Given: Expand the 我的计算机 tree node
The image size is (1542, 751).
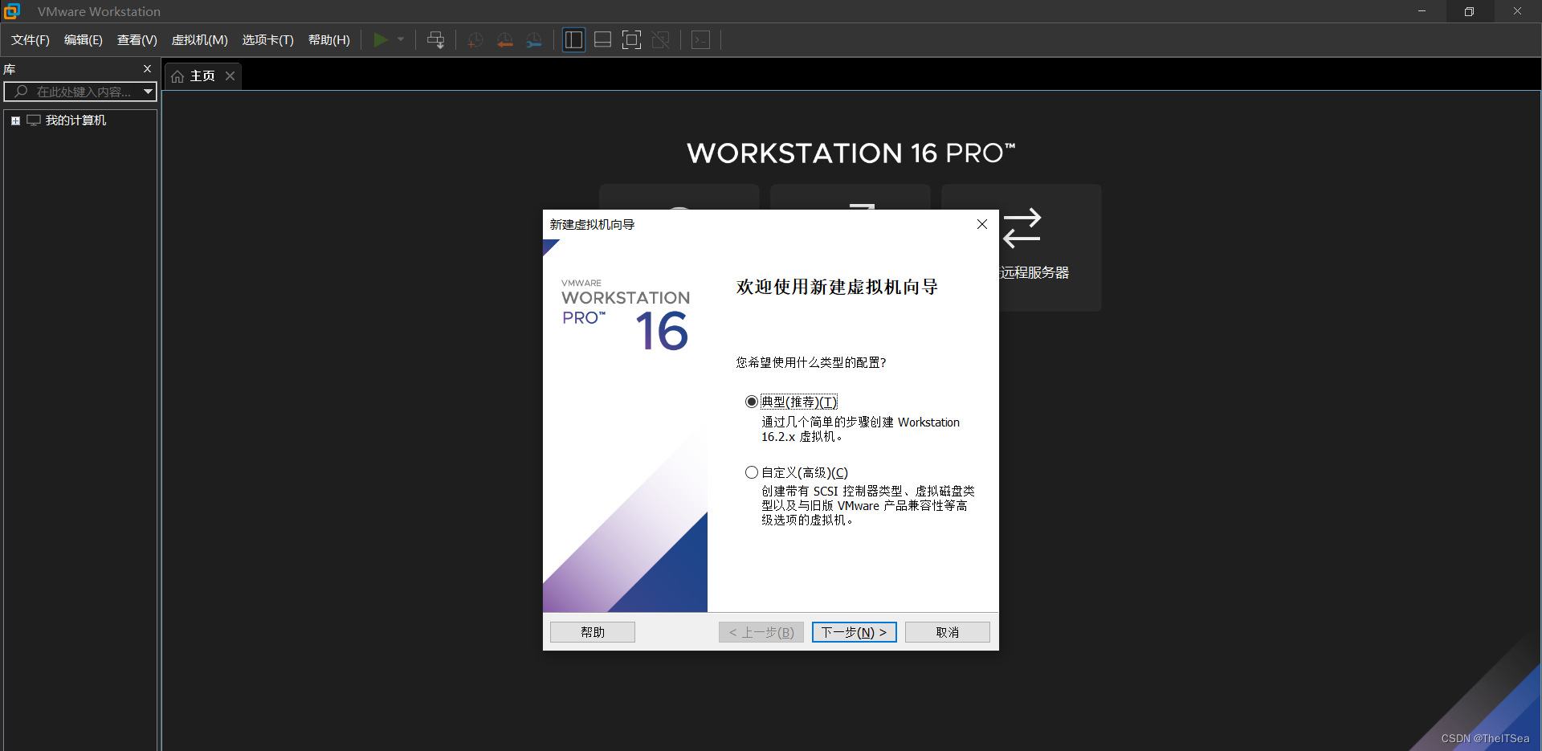Looking at the screenshot, I should 15,120.
